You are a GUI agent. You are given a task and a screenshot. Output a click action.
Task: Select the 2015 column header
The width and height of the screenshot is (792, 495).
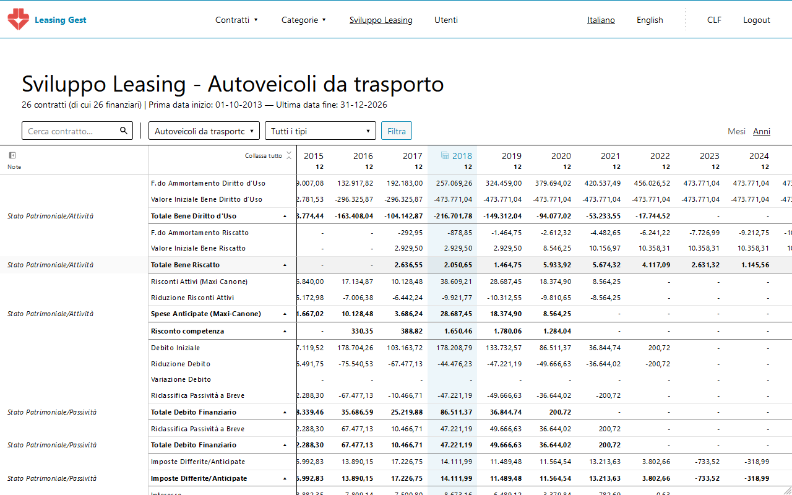point(314,156)
